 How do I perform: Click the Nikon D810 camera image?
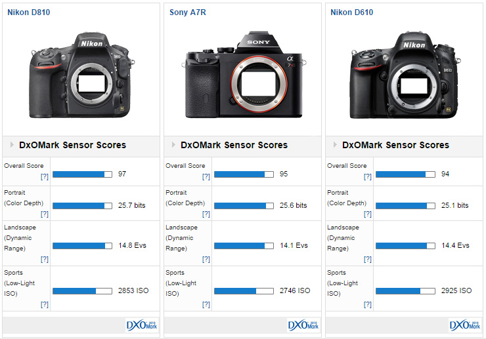(x=82, y=75)
